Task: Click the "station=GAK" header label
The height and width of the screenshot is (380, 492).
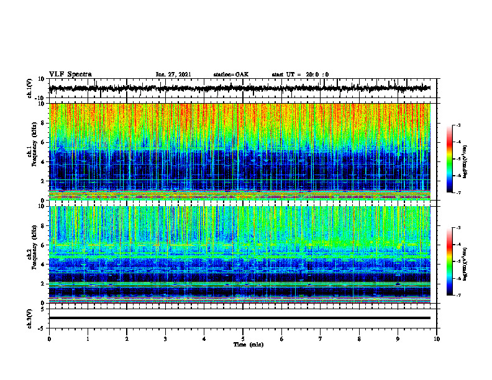Action: coord(231,75)
